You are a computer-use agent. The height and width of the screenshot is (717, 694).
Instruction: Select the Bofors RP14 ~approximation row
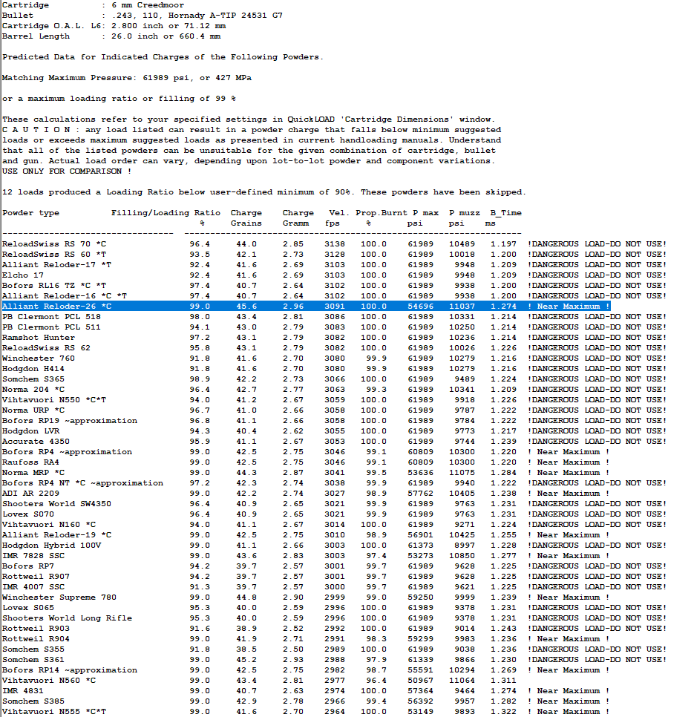(x=307, y=670)
